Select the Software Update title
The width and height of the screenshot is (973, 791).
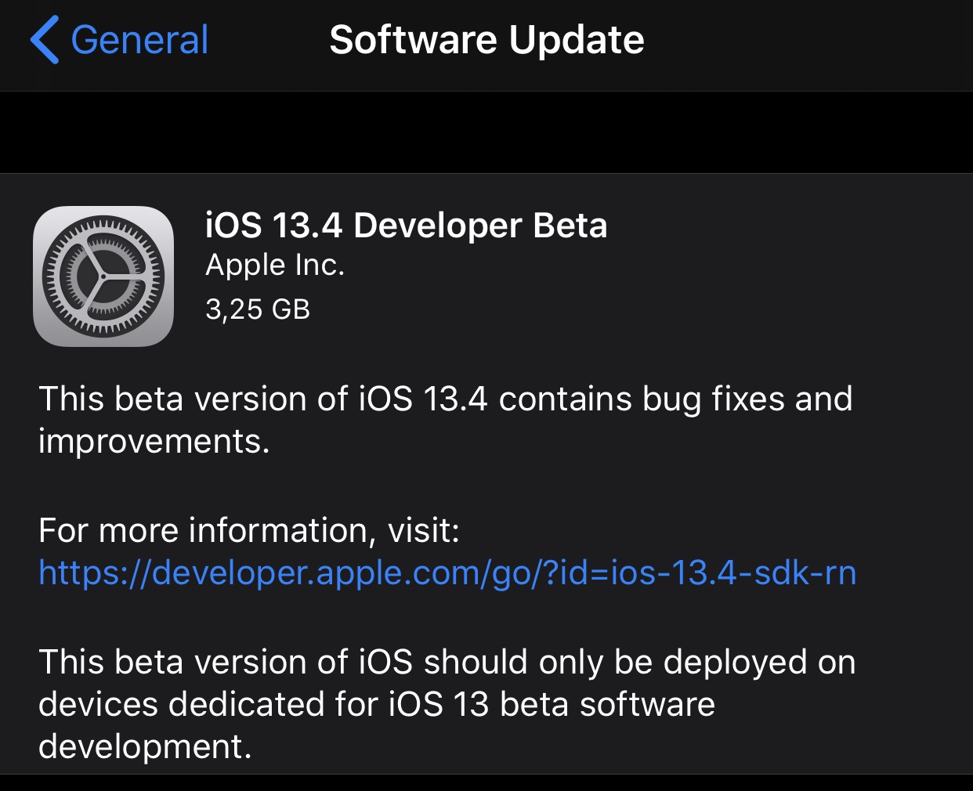tap(486, 40)
